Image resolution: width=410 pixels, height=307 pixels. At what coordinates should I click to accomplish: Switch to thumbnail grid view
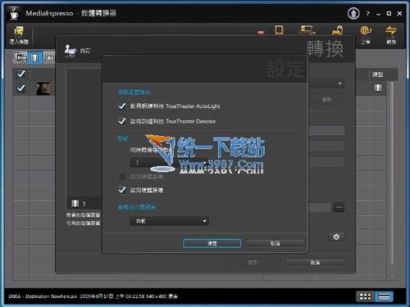365,296
